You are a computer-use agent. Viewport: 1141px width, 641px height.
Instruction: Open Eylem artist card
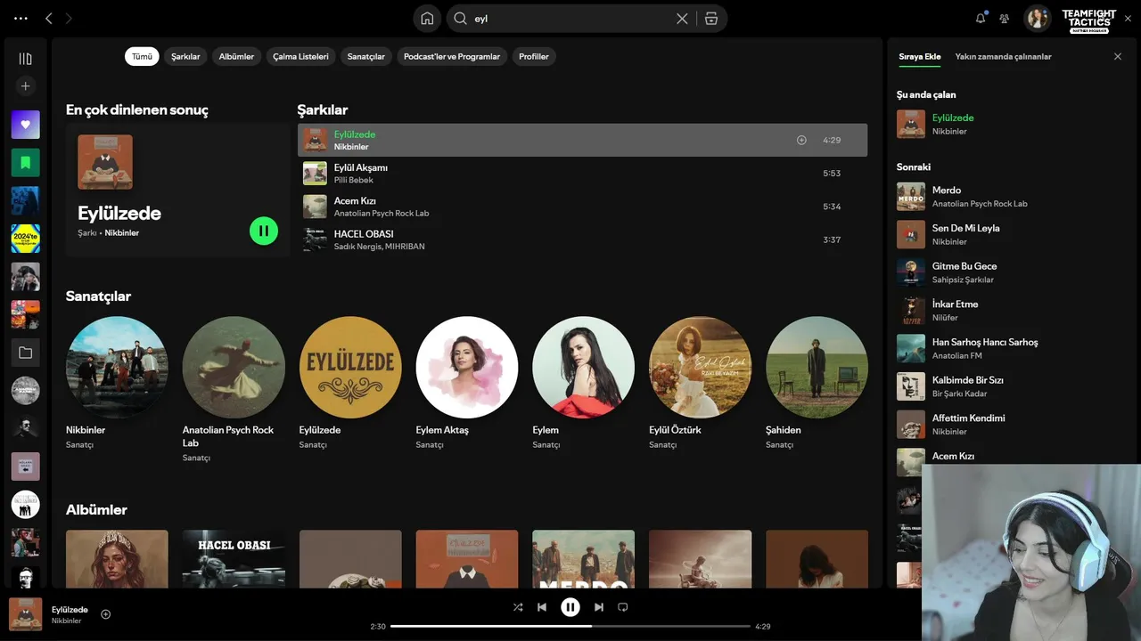tap(584, 383)
